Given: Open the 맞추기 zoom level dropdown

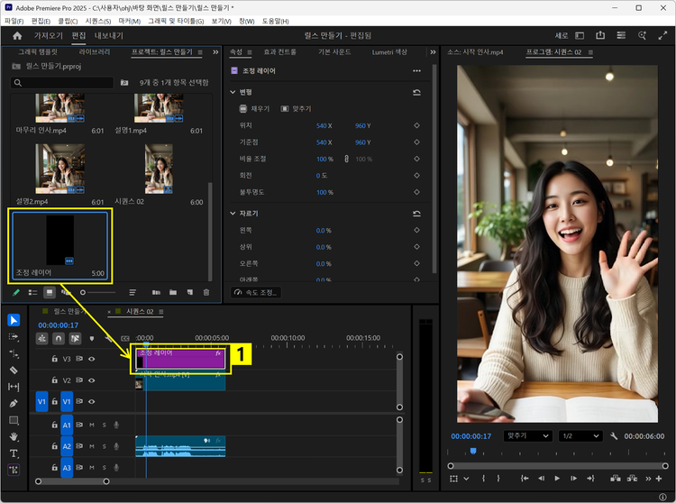Looking at the screenshot, I should 527,435.
